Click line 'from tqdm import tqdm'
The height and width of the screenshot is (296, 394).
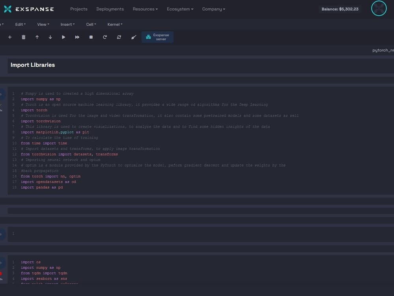(44, 273)
